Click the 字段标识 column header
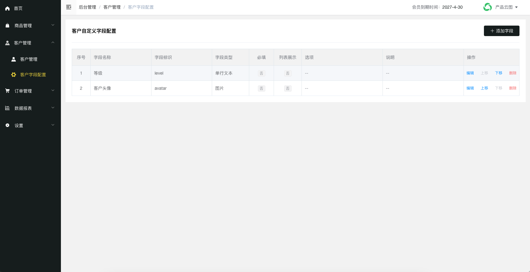530x272 pixels. (182, 57)
